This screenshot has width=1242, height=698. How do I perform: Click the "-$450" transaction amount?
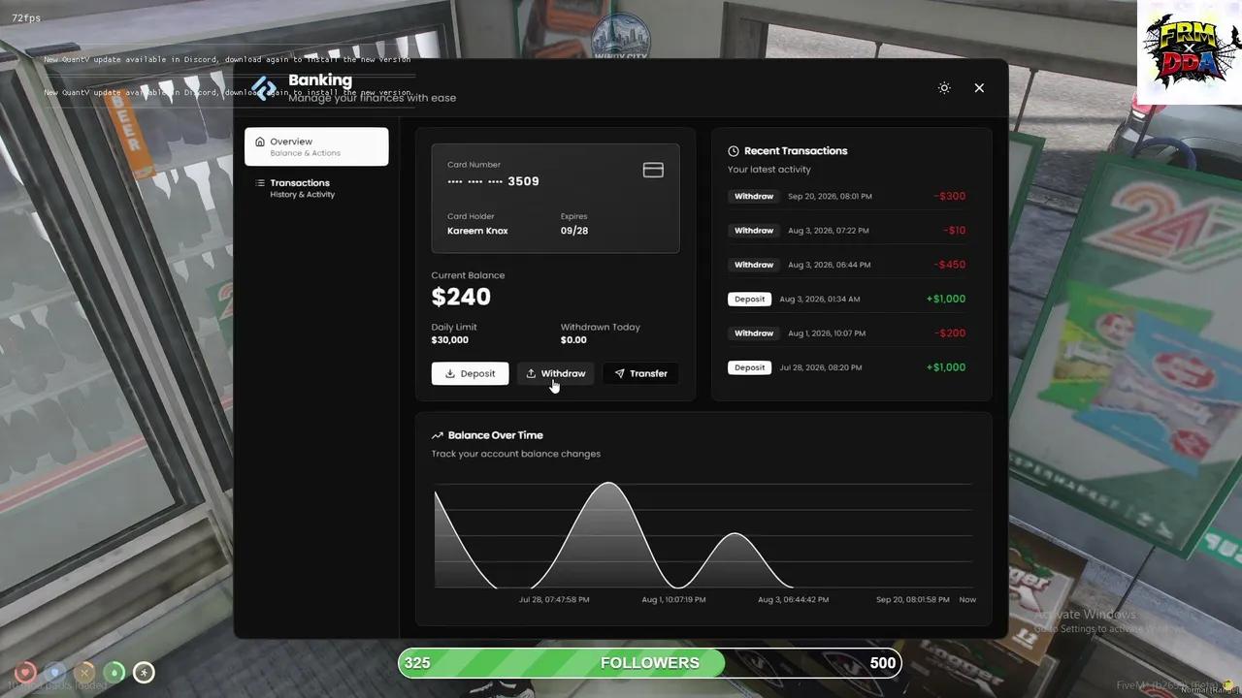950,265
